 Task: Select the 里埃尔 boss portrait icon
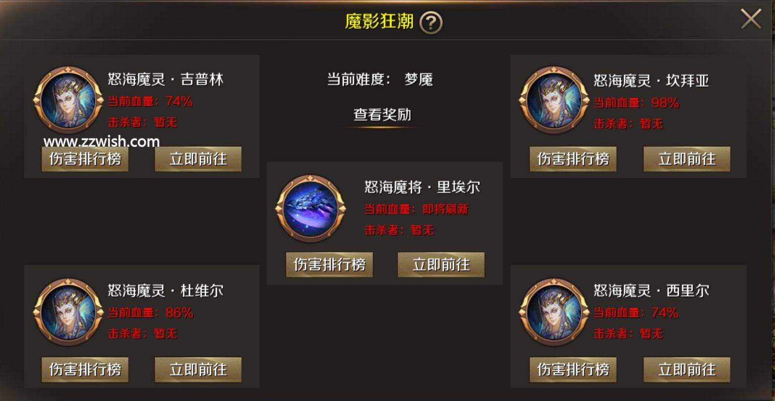(310, 208)
